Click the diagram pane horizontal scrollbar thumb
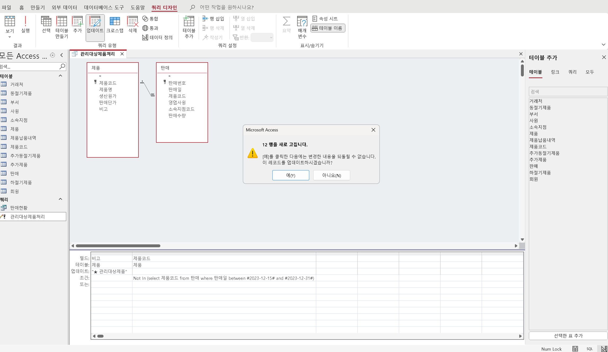 [x=118, y=246]
